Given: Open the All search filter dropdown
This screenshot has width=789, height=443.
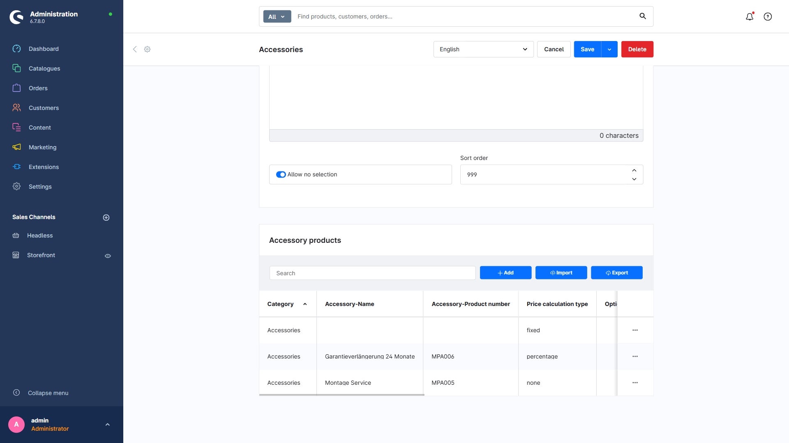Looking at the screenshot, I should pyautogui.click(x=277, y=17).
